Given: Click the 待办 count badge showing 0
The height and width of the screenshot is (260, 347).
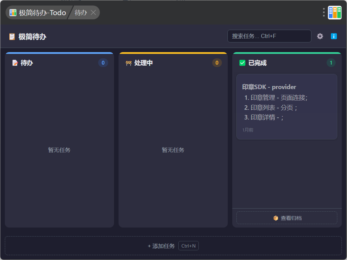Looking at the screenshot, I should tap(103, 63).
